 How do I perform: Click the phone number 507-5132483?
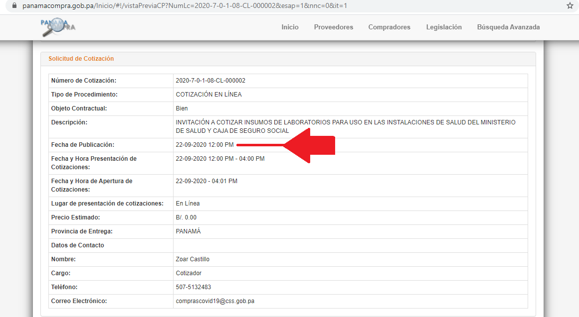(x=193, y=287)
